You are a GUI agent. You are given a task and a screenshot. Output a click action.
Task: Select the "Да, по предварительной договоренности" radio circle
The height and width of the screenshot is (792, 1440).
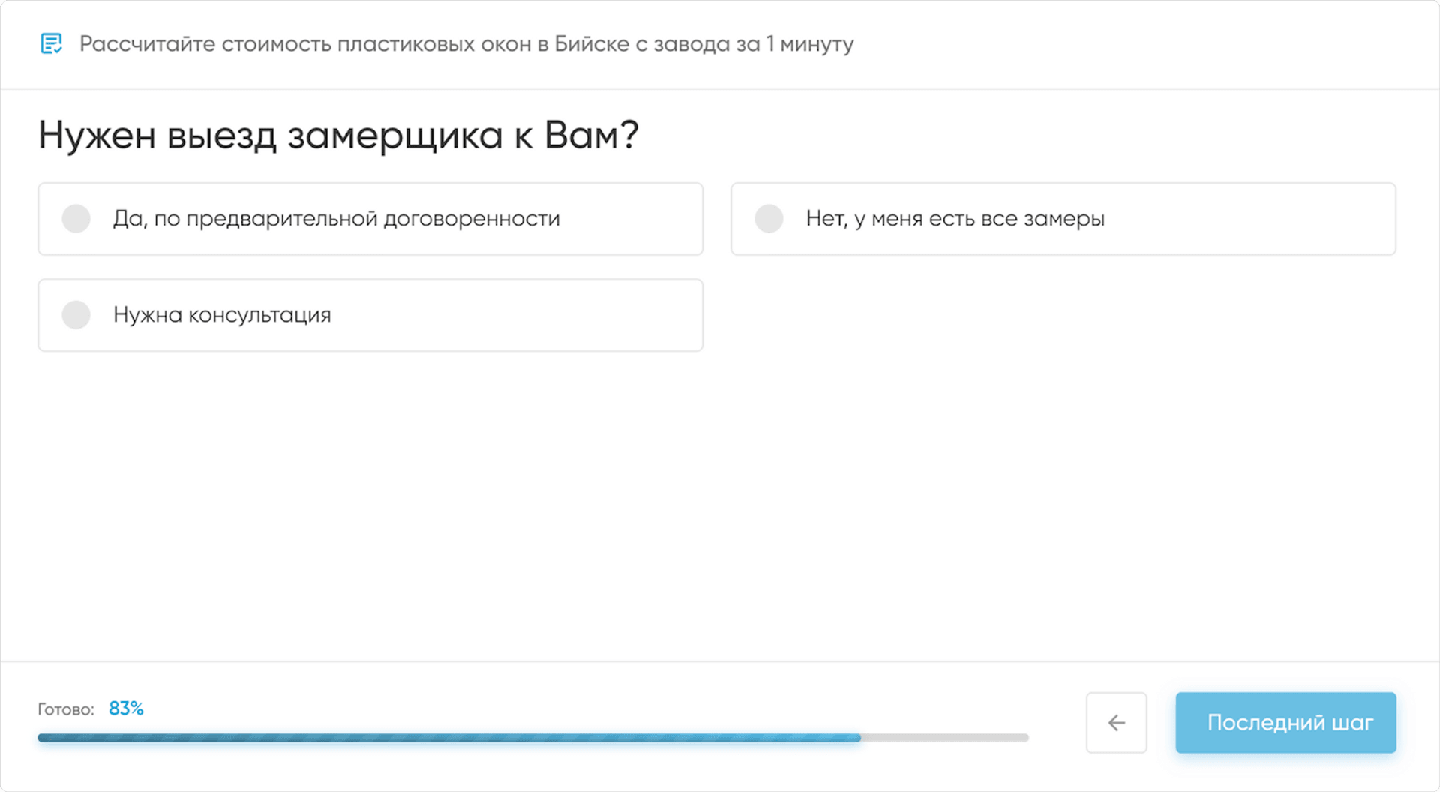(76, 219)
